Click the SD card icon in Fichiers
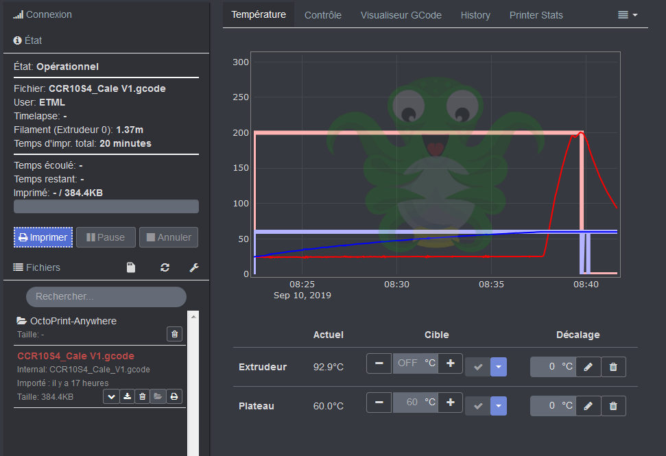 click(x=131, y=267)
